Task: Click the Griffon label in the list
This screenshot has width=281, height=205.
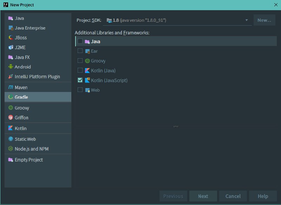Action: point(21,118)
